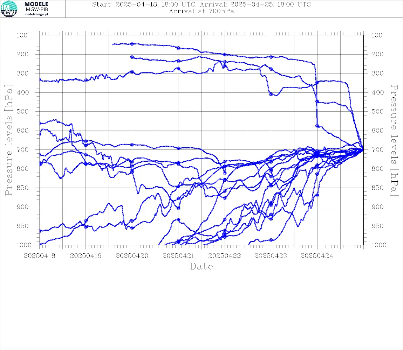Click the topmost trajectory marker on 20250420
This screenshot has height=350, width=403.
(132, 44)
